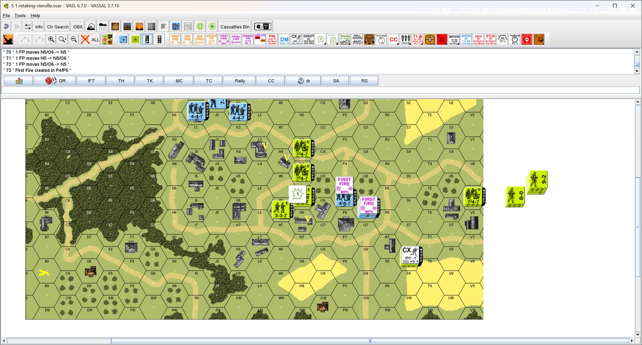Viewport: 642px width, 345px height.
Task: Click the Casualties Bin button
Action: pos(235,27)
